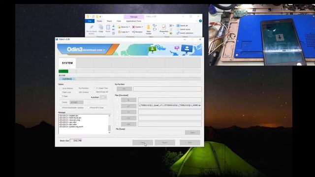Open Easy access dropdown in Explorer ribbon
The image size is (315, 177).
155,29
